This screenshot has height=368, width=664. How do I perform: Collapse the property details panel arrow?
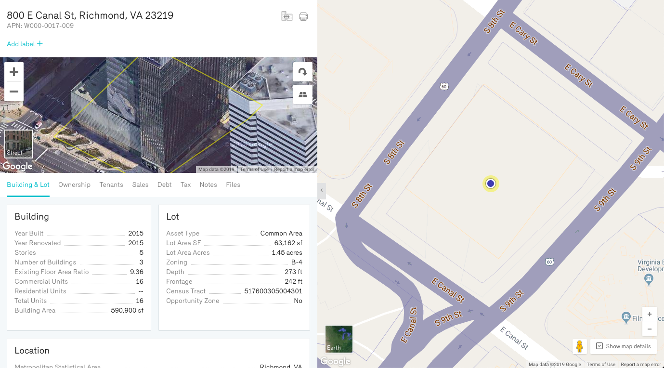(322, 191)
